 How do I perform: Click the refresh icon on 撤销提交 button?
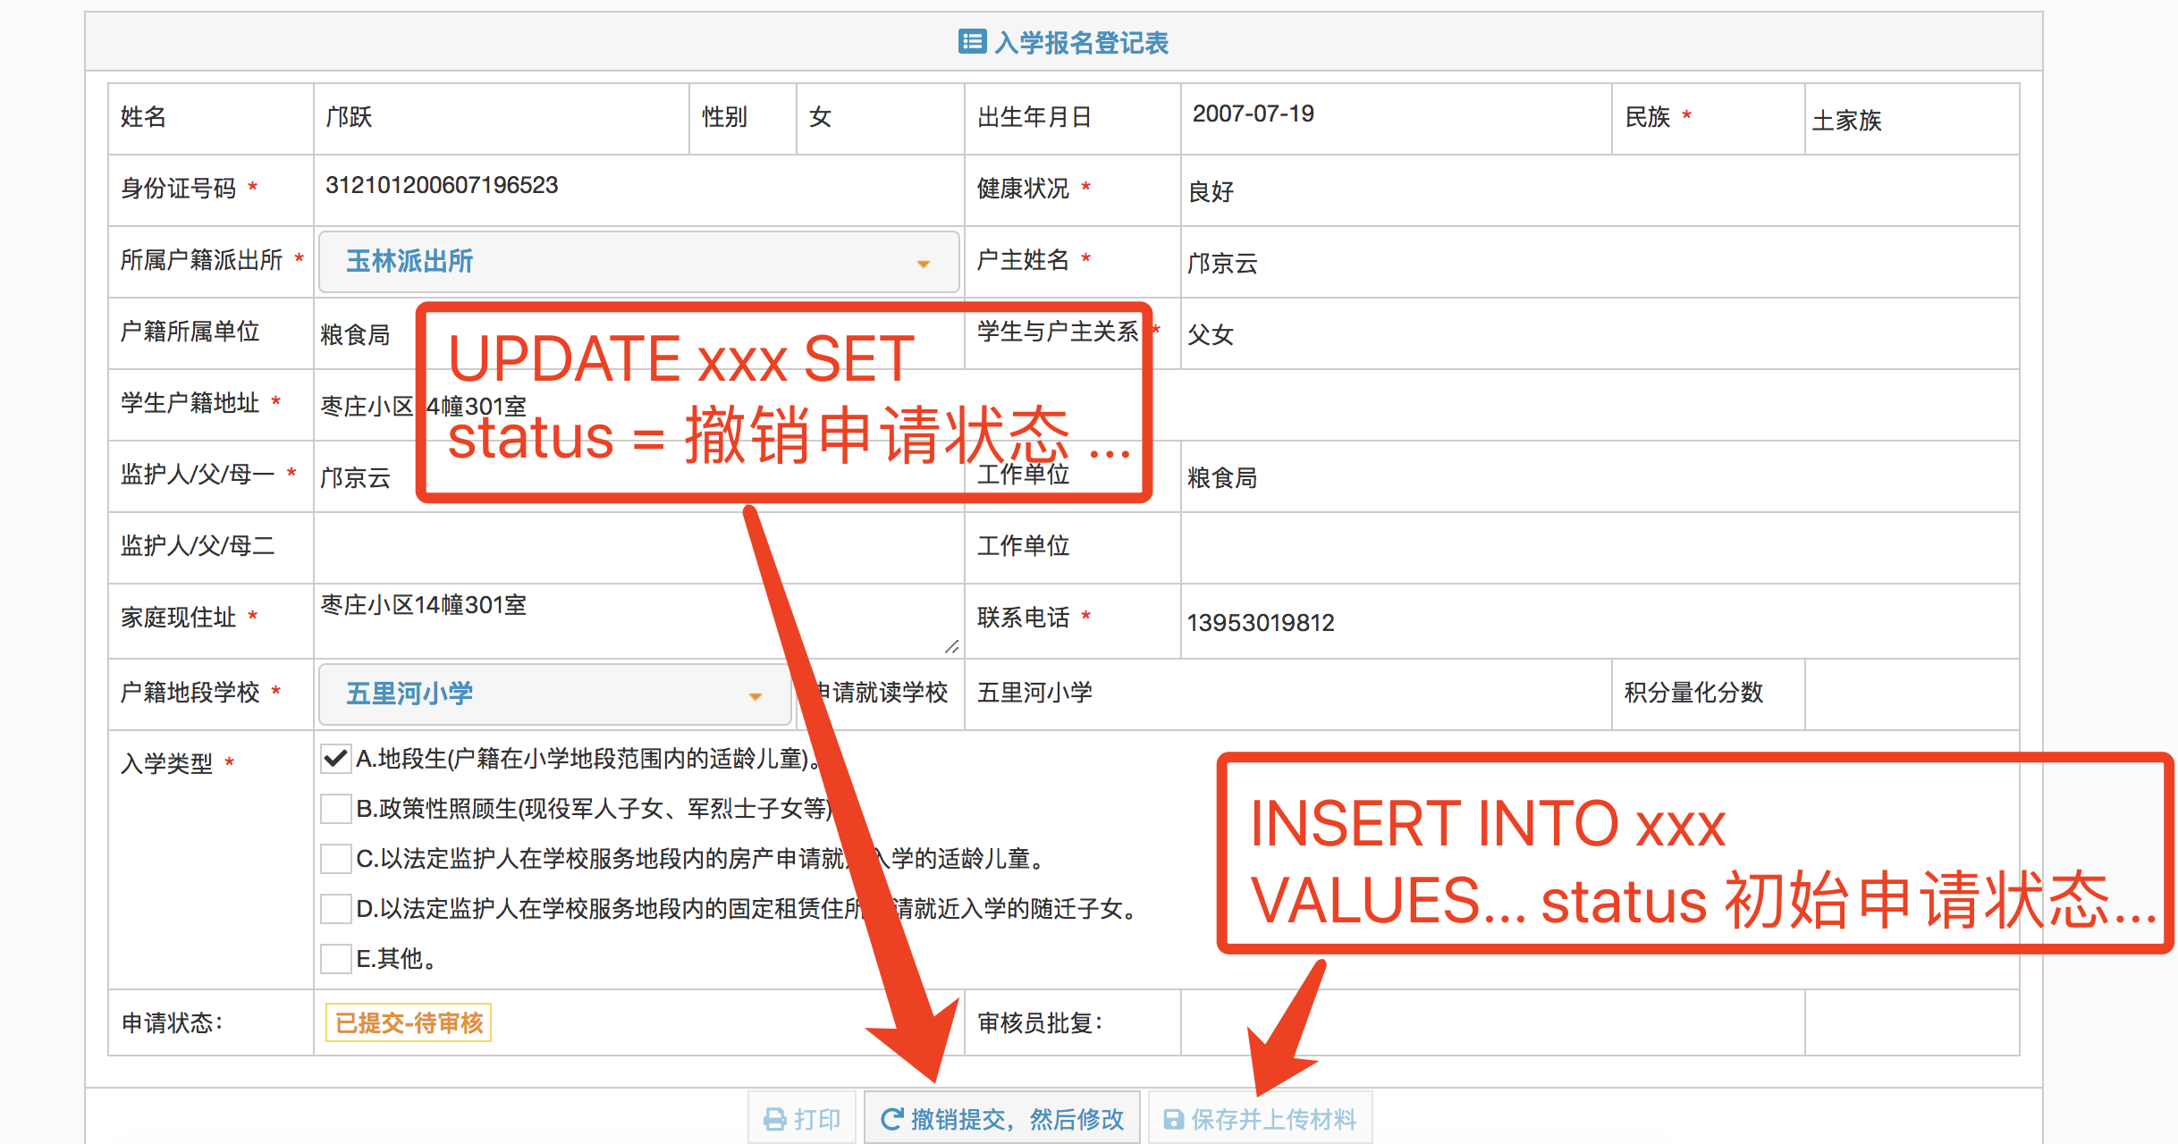(891, 1119)
